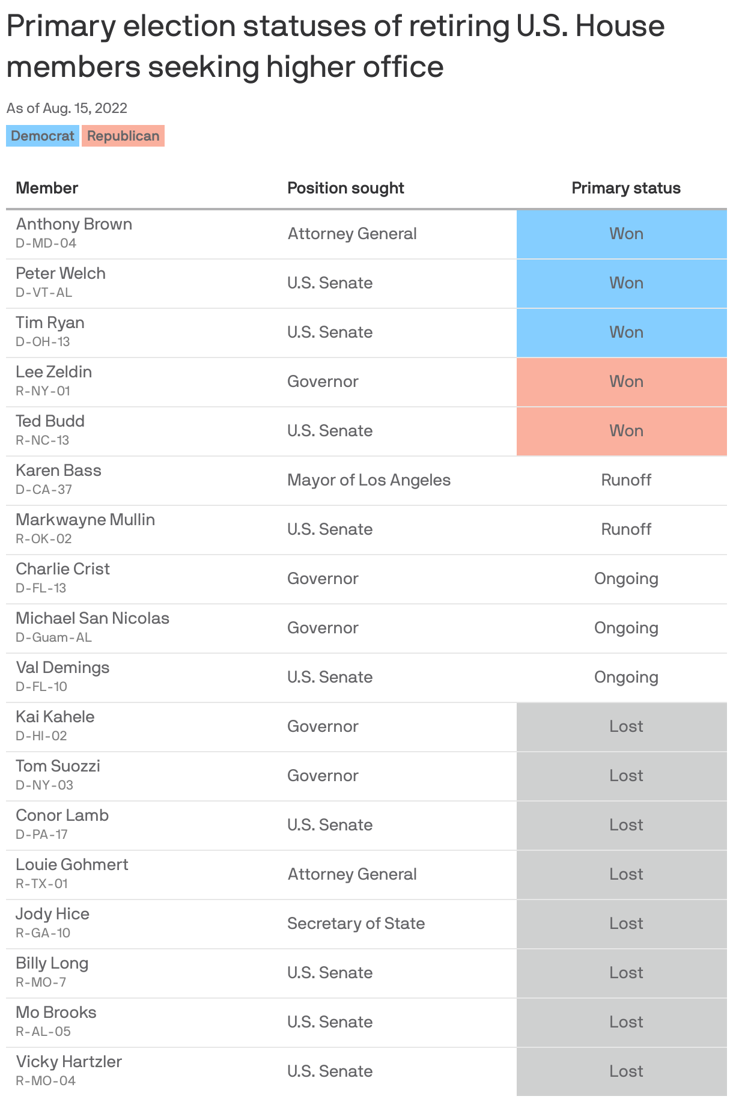This screenshot has width=733, height=1102.
Task: Click the Position sought column header
Action: pos(345,188)
